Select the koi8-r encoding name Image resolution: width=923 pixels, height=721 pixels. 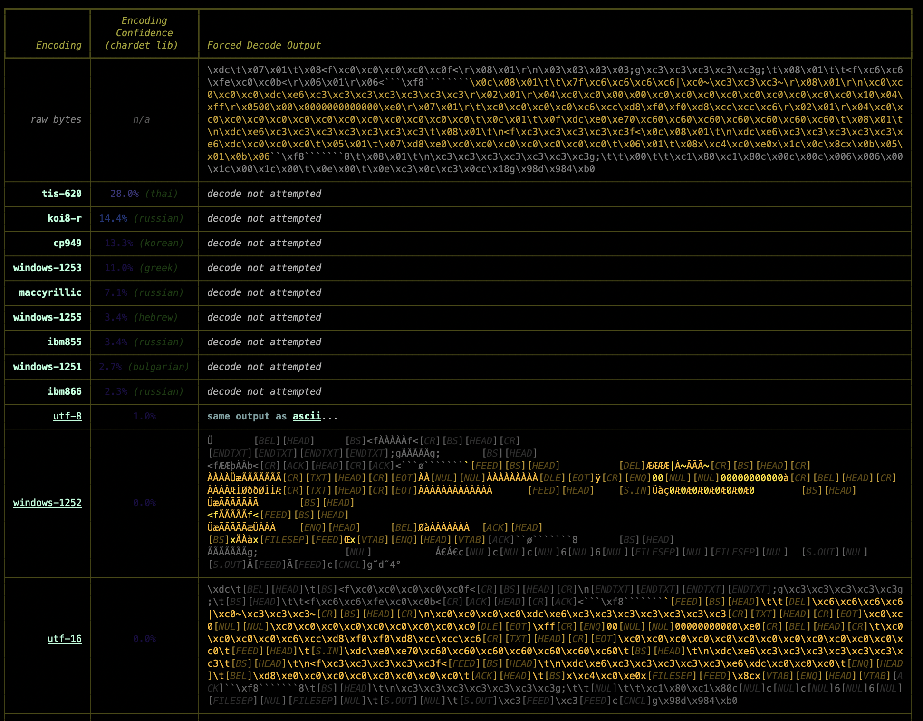(64, 218)
